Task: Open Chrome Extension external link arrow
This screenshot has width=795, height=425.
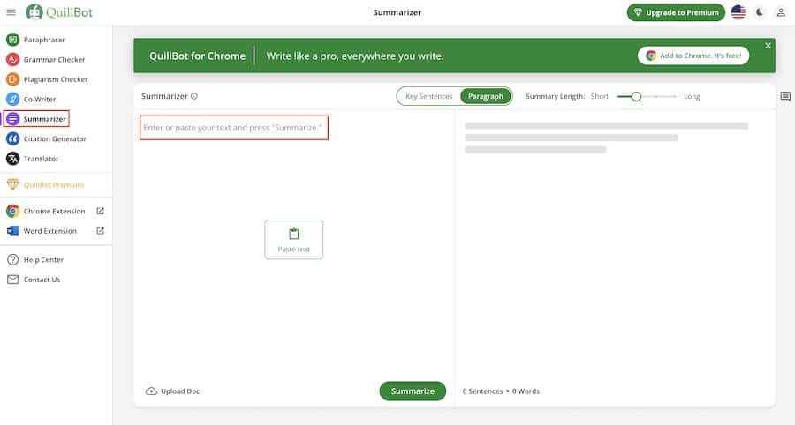Action: [101, 211]
